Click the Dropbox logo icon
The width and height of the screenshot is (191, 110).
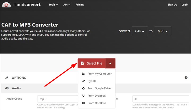(83, 96)
